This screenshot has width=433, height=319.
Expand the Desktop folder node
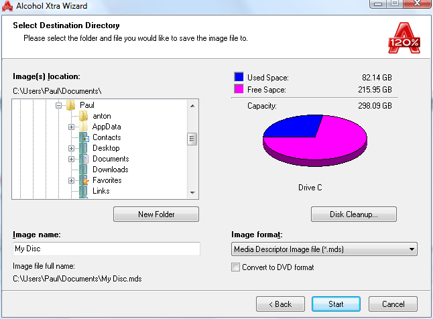click(x=71, y=148)
